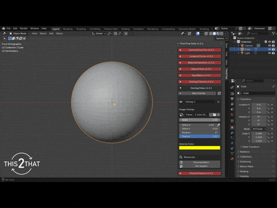Open the Object Mode dropdown
This screenshot has width=277, height=208.
point(20,34)
